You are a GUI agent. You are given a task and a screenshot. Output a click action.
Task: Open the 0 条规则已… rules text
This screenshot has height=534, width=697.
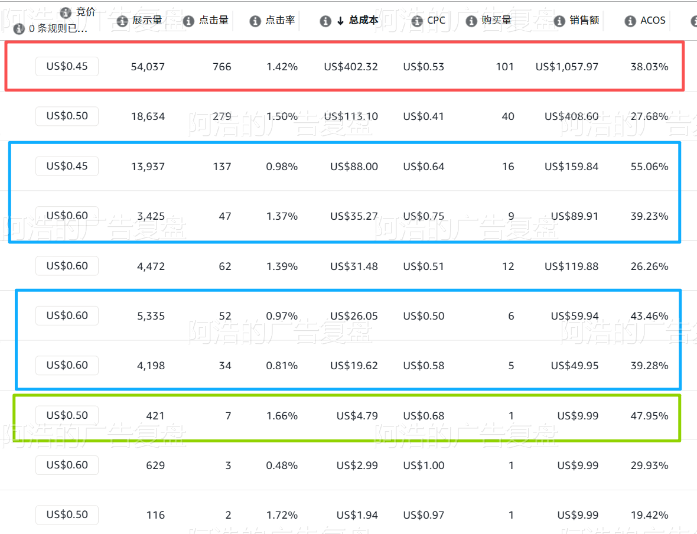click(x=58, y=29)
